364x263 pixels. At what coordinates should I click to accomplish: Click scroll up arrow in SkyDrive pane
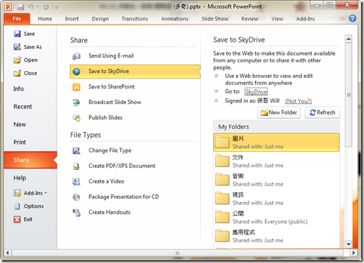pos(348,39)
